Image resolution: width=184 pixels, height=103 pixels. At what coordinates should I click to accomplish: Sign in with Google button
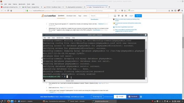coord(120,97)
